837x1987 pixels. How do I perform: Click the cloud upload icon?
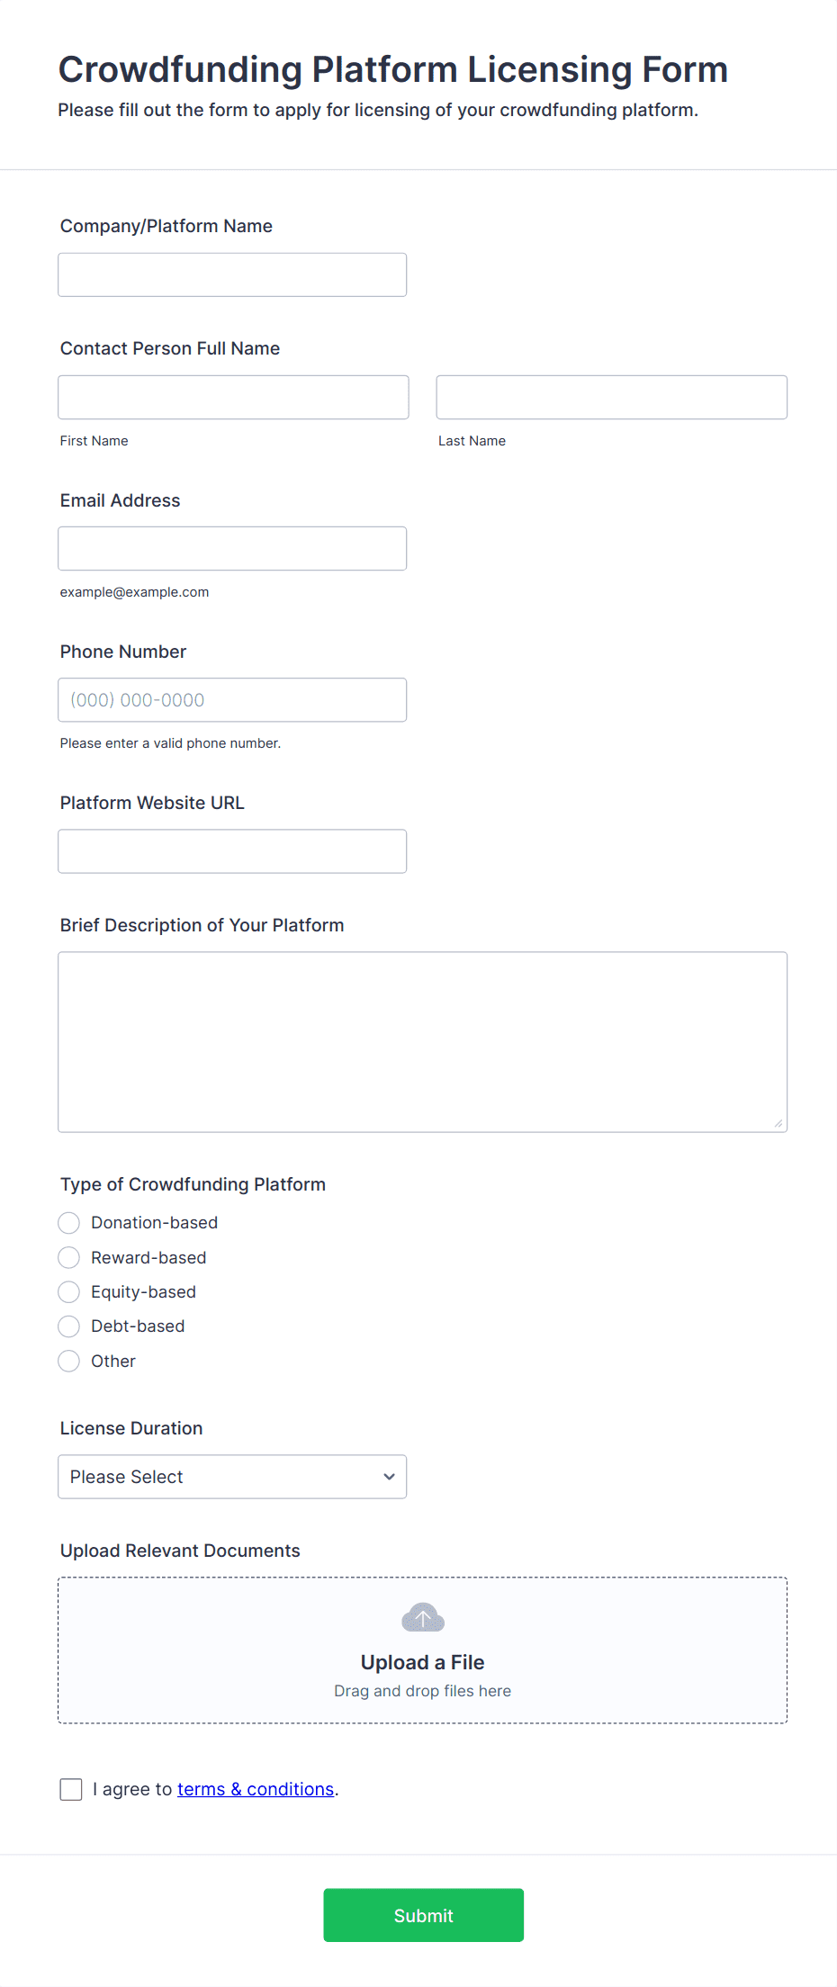coord(423,1617)
